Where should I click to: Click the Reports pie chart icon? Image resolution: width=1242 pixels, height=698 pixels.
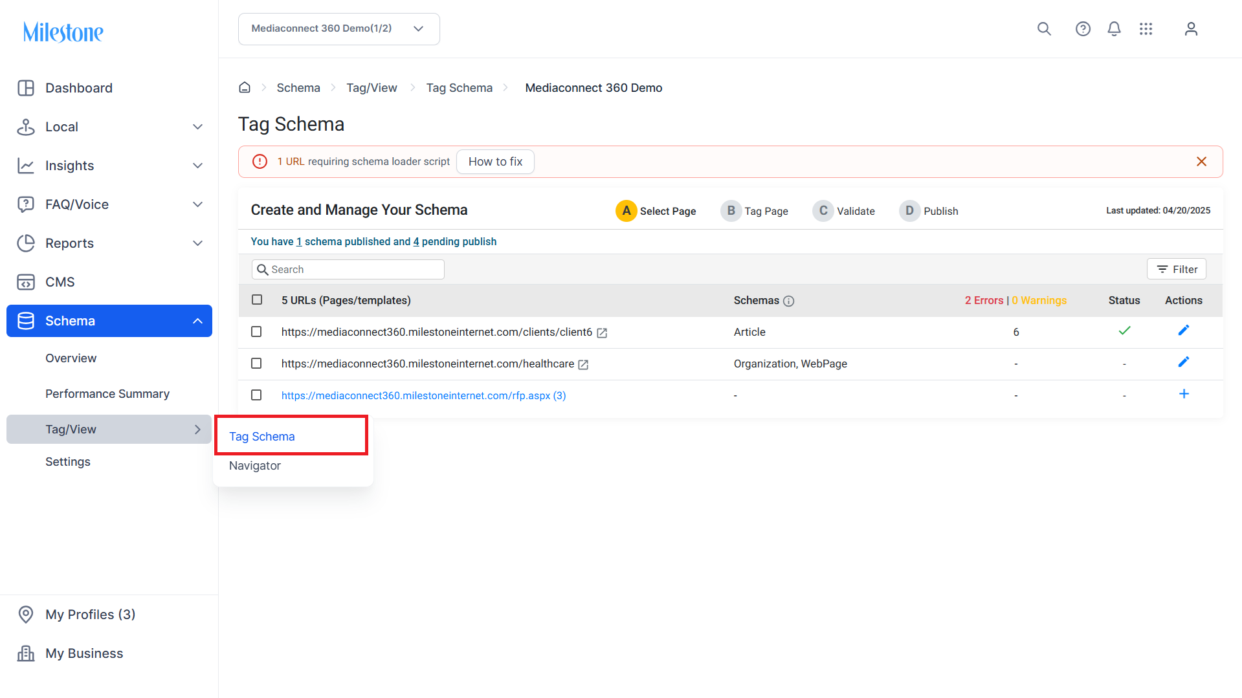click(26, 243)
